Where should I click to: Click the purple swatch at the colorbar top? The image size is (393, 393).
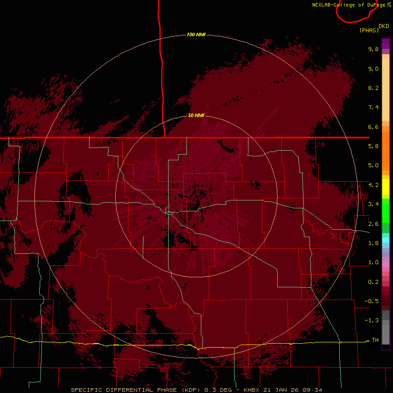tap(386, 44)
